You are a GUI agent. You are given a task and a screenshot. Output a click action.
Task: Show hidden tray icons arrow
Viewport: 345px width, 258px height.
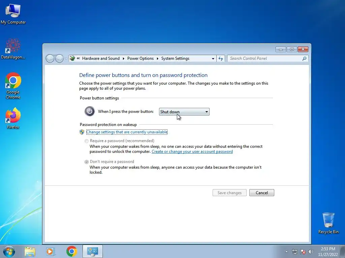[x=286, y=252]
